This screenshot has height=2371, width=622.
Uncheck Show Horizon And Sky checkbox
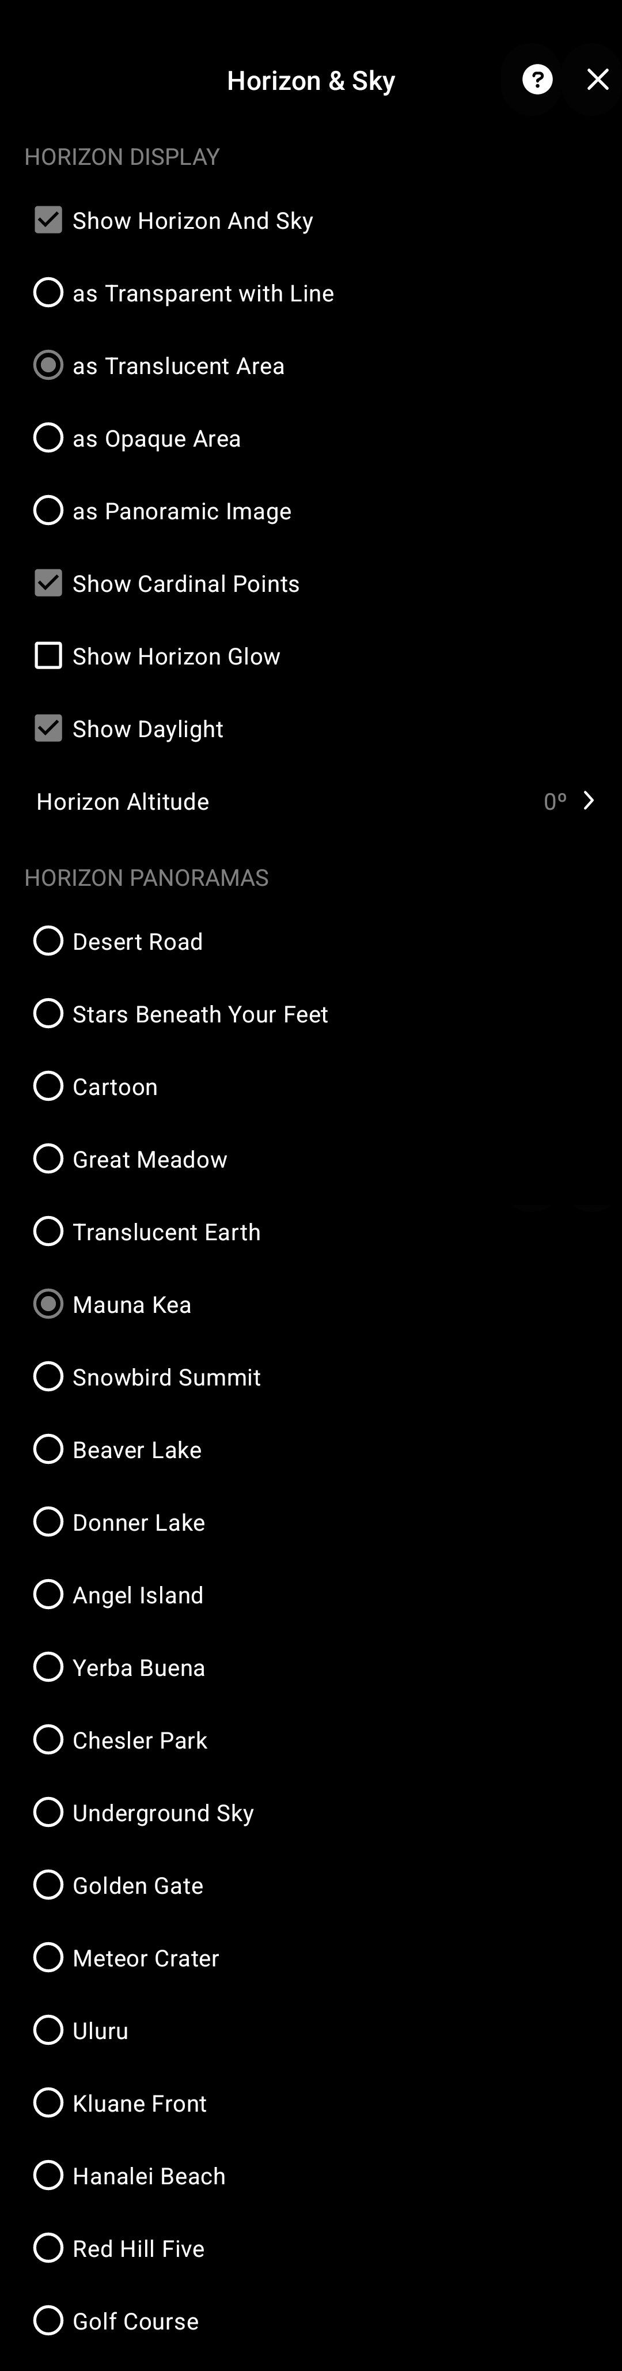48,220
